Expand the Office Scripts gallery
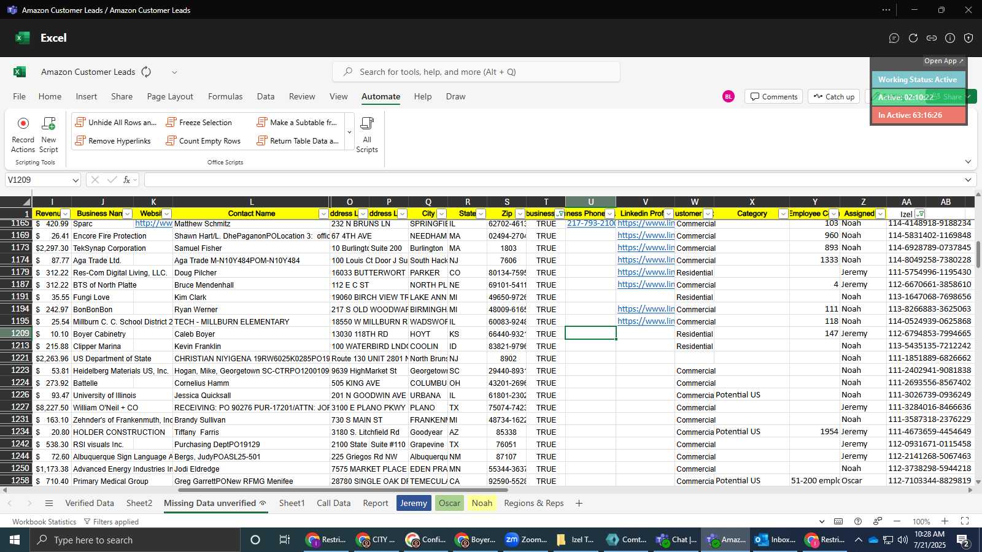Viewport: 982px width, 552px height. [x=349, y=132]
